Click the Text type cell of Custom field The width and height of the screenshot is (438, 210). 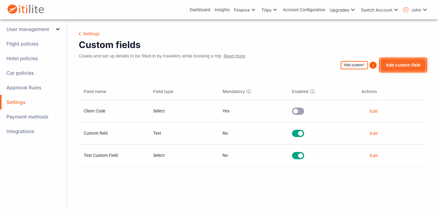[x=157, y=133]
